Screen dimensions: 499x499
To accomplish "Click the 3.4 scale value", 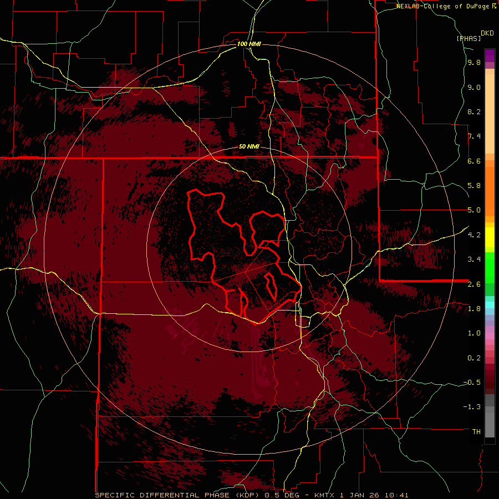I will (474, 259).
